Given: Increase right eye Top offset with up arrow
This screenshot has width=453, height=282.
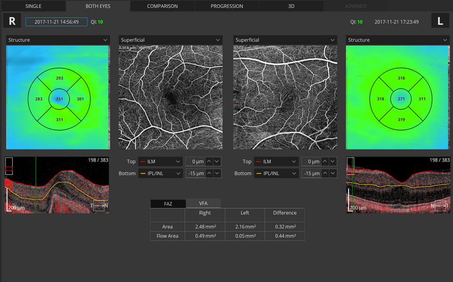Looking at the screenshot, I should (209, 161).
